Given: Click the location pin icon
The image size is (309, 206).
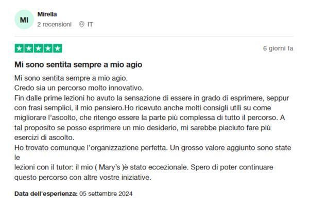Looking at the screenshot, I should coord(81,24).
